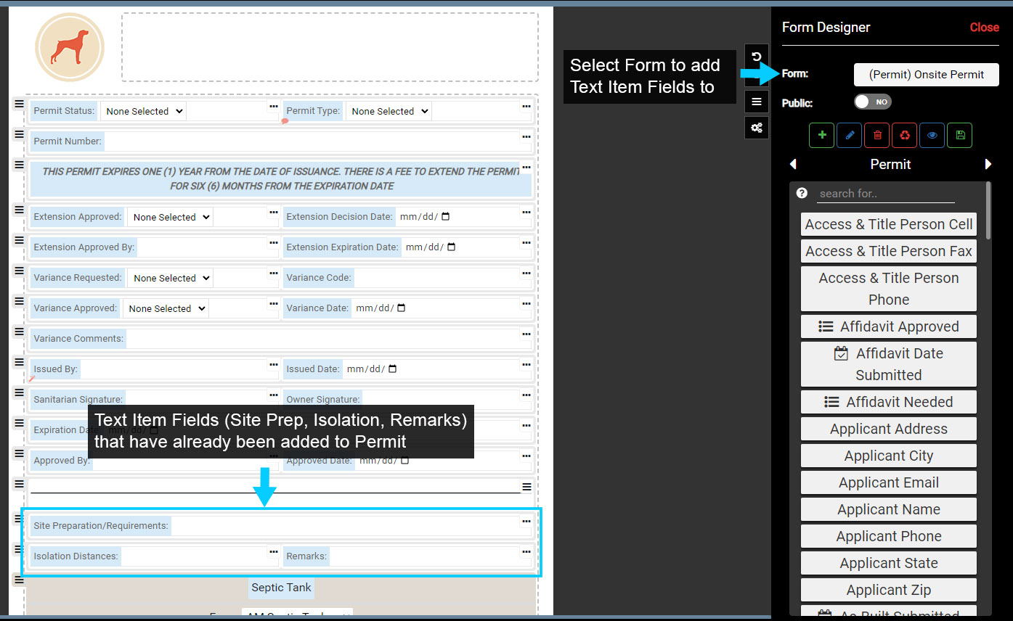Click the field list vertical scrollbar
1013x621 pixels.
pos(988,210)
